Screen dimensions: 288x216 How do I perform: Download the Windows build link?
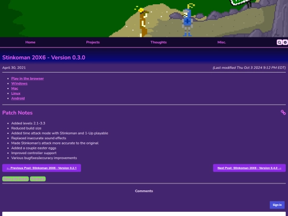tap(19, 83)
